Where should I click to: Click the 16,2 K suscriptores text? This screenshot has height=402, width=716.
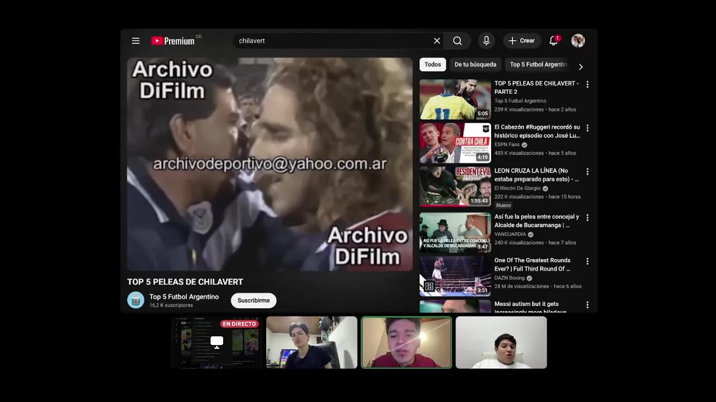pyautogui.click(x=171, y=305)
